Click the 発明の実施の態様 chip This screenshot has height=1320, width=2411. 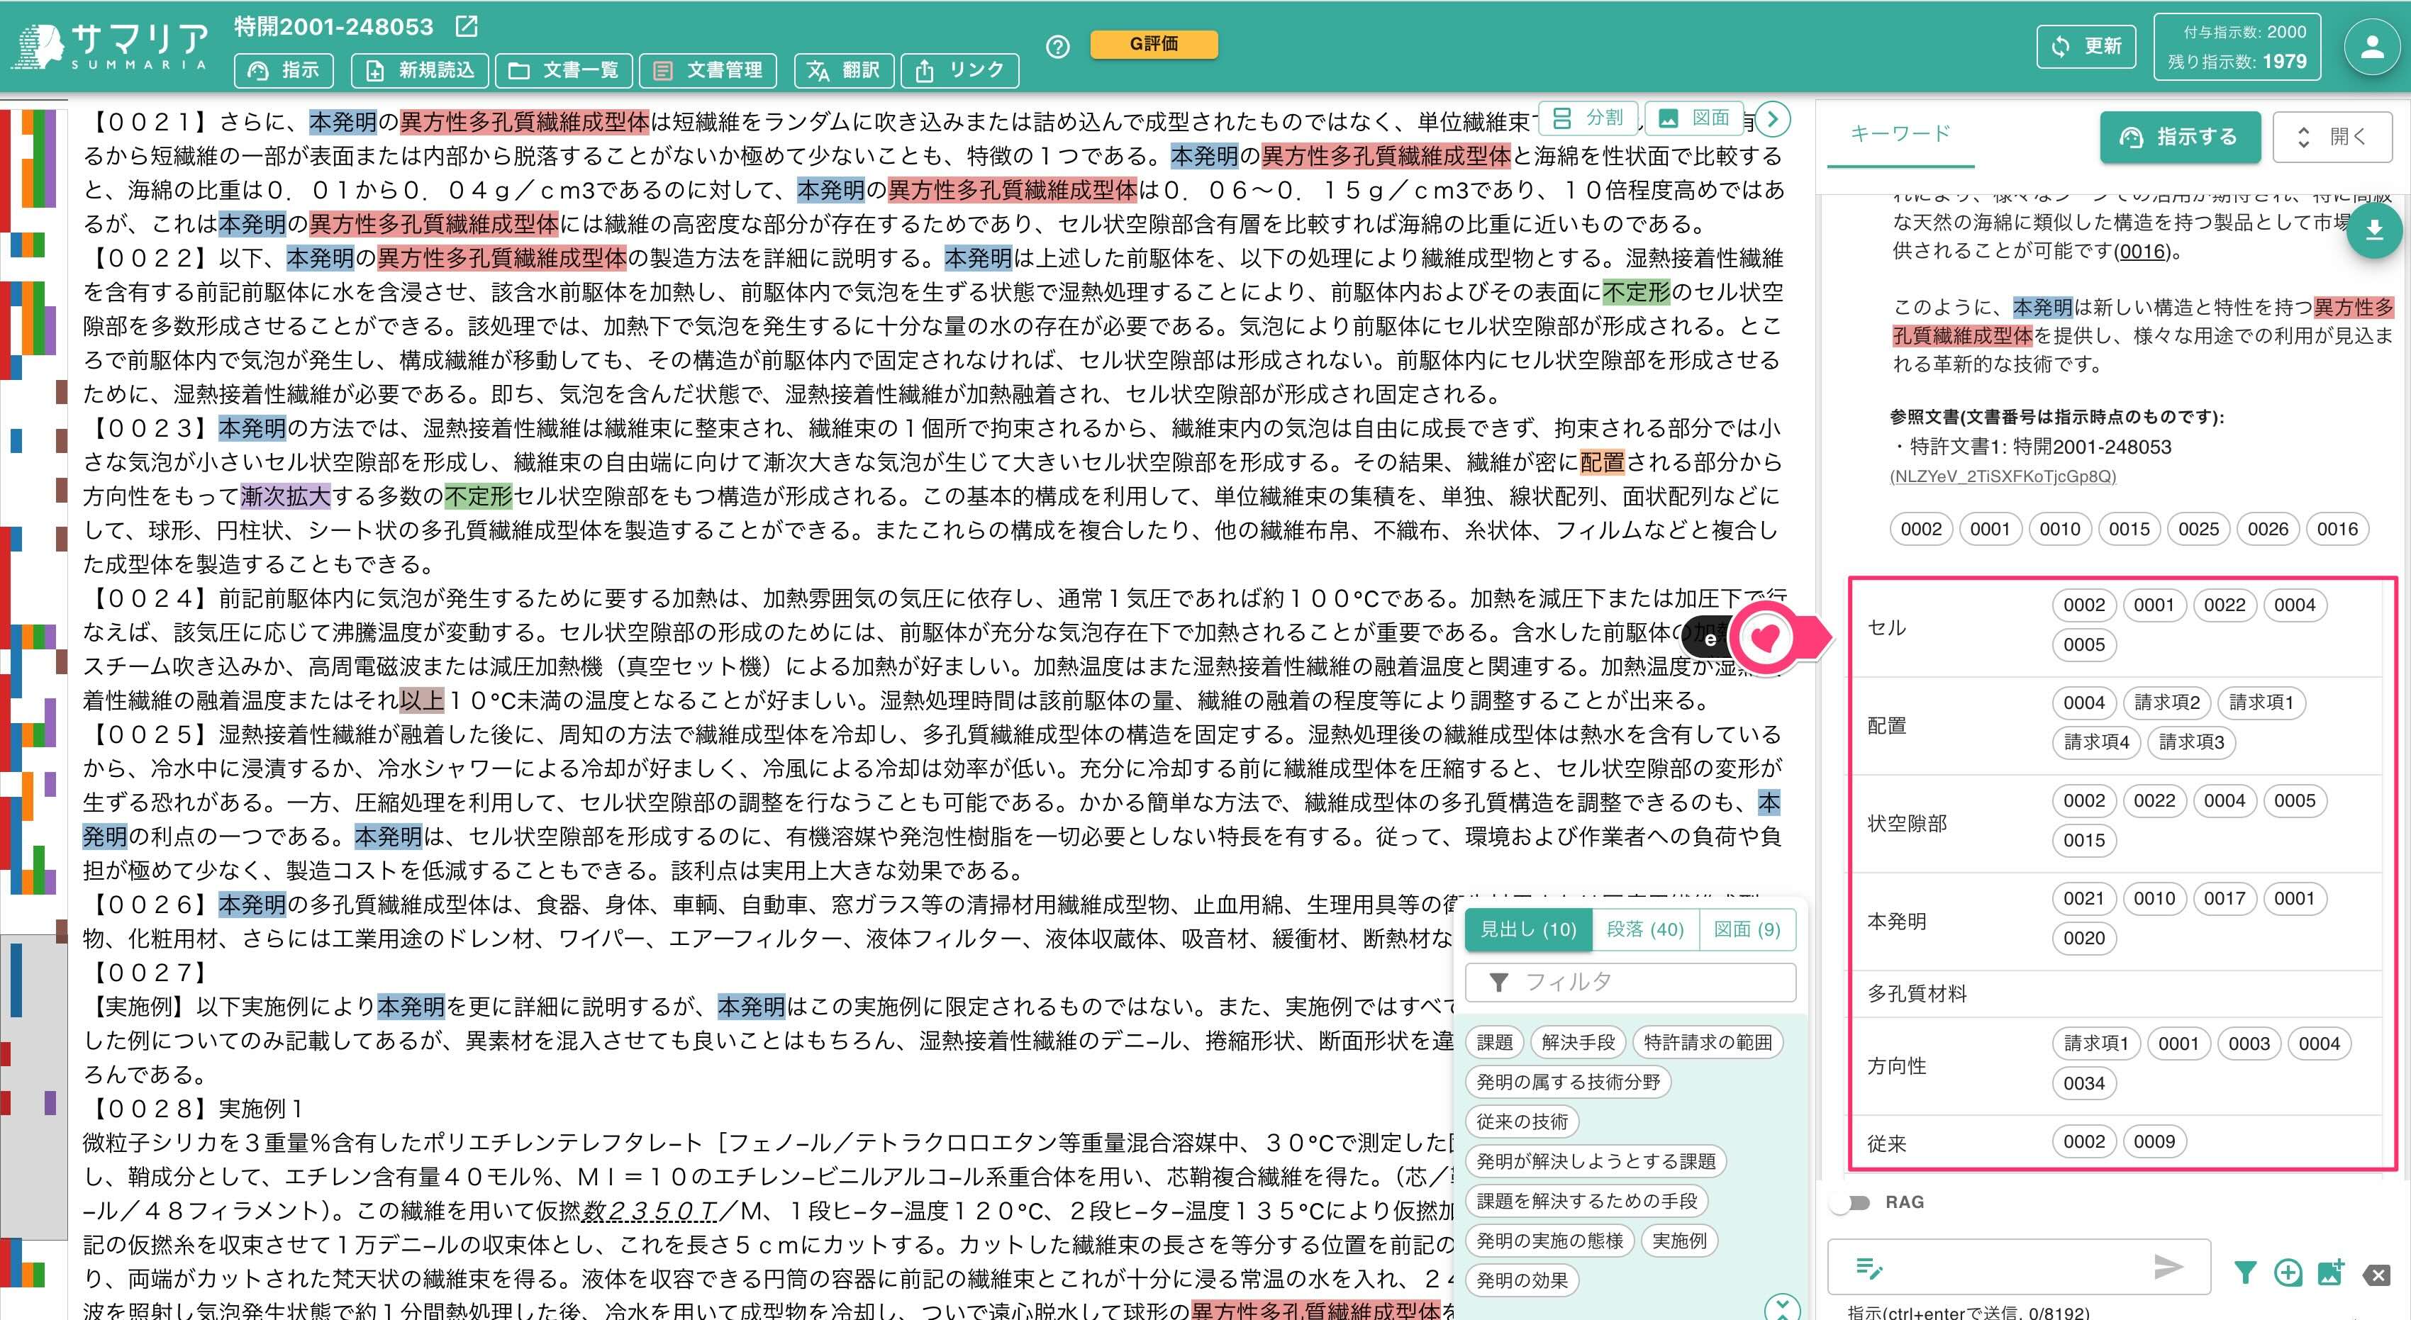(1549, 1241)
